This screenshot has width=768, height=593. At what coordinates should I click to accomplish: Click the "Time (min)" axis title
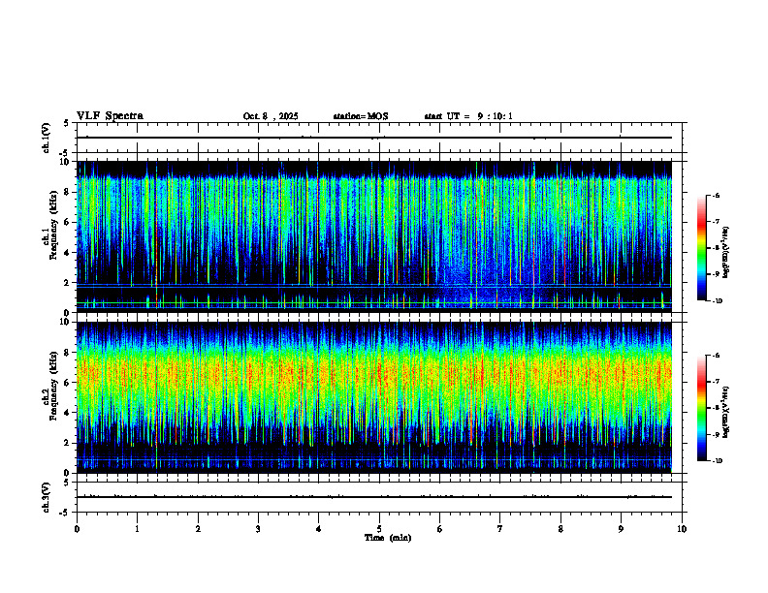[x=388, y=538]
